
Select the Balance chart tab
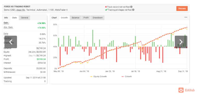click(76, 18)
